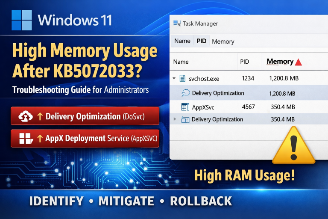The width and height of the screenshot is (328, 219).
Task: Click the Task Manager title icon
Action: (x=177, y=24)
